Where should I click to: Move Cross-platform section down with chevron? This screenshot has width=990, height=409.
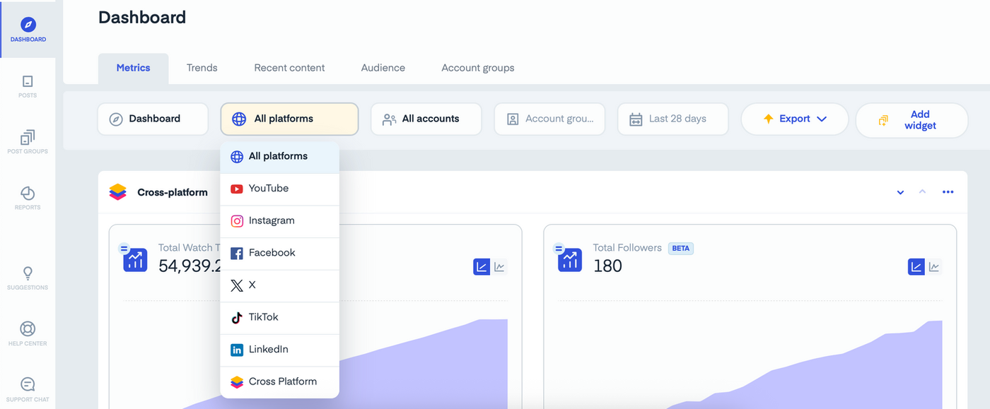tap(900, 192)
